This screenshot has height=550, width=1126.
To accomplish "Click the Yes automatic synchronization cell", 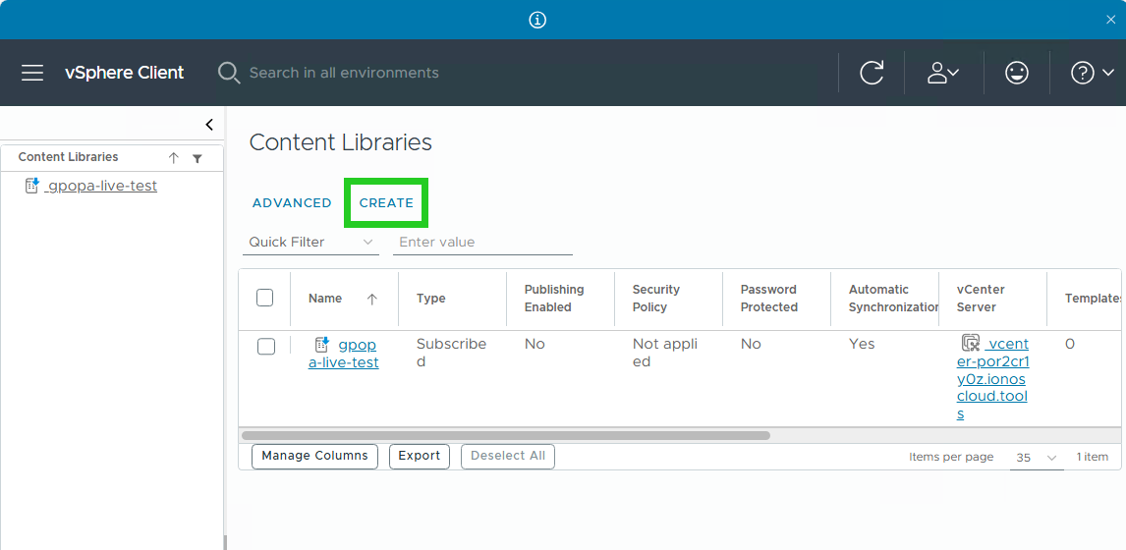I will (862, 344).
